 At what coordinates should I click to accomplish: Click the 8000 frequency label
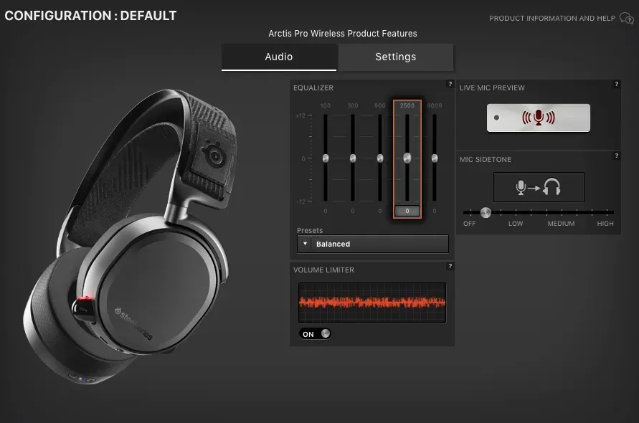(x=435, y=105)
